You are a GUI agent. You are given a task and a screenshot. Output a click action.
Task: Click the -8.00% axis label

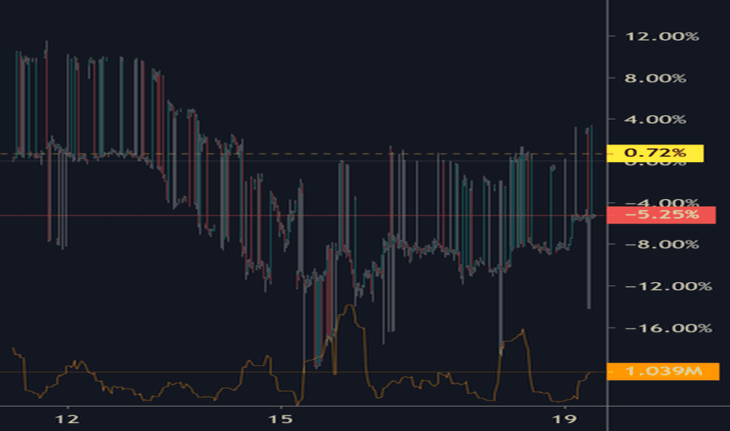tap(662, 244)
